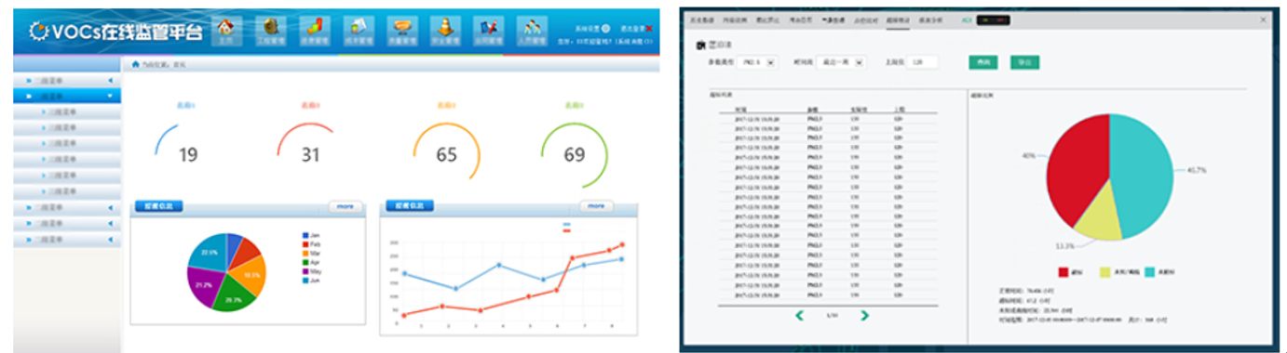
Task: Select the people group personnel icon
Action: point(533,31)
